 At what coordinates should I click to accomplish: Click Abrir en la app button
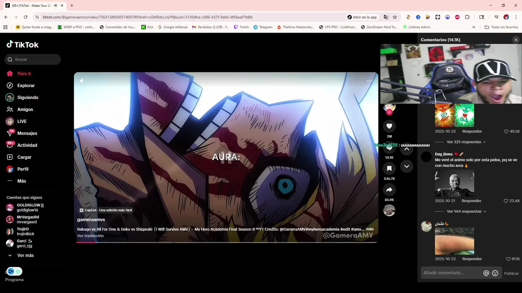point(362,17)
